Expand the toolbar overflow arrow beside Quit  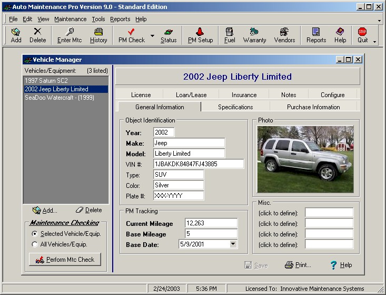374,42
